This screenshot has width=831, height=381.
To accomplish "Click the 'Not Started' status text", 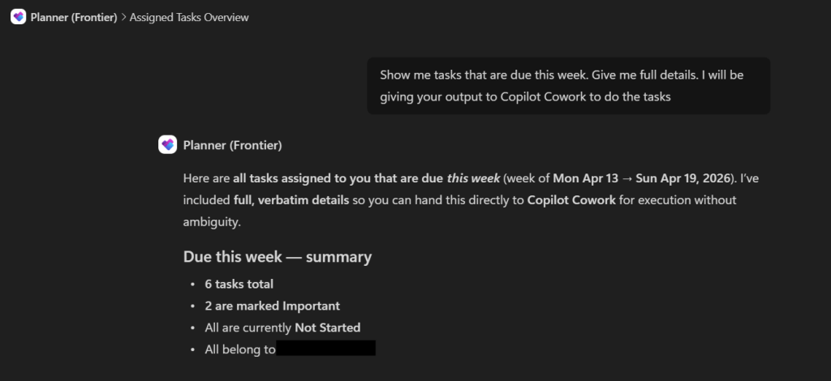I will coord(327,327).
